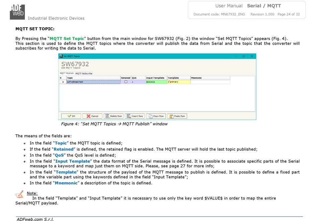The height and width of the screenshot is (221, 318).
Task: Switch to the MQTT Subscribe tab
Action: coord(84,73)
